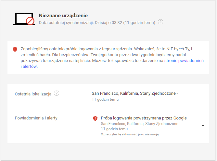Click the red prohibition circle on laptop
Viewport: 217px width, 161px height.
point(30,21)
